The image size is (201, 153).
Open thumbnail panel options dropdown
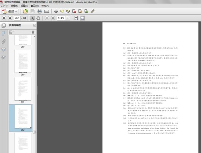pos(11,32)
